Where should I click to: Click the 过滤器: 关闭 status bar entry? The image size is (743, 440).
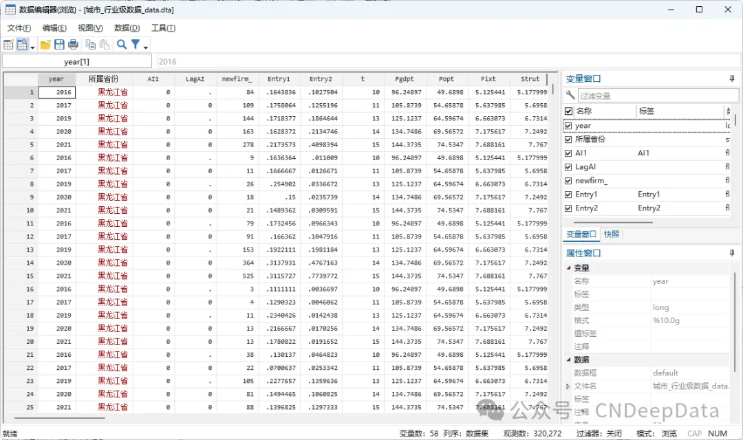[x=599, y=433]
